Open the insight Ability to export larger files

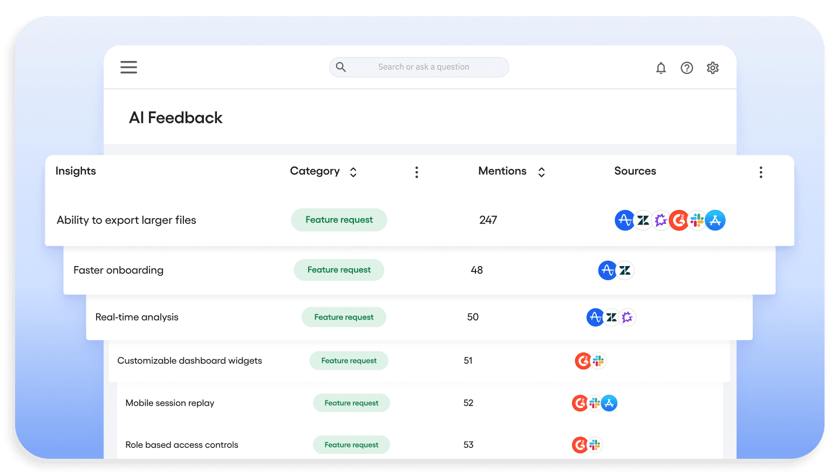click(x=126, y=220)
